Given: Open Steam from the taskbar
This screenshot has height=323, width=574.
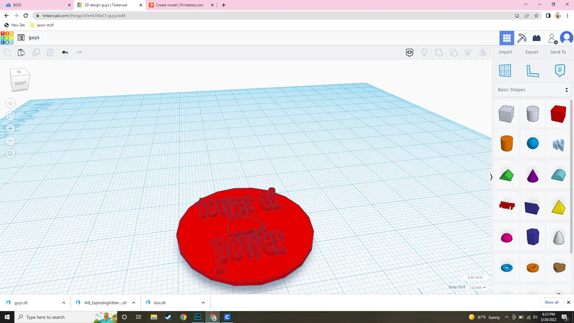Looking at the screenshot, I should coord(168,317).
